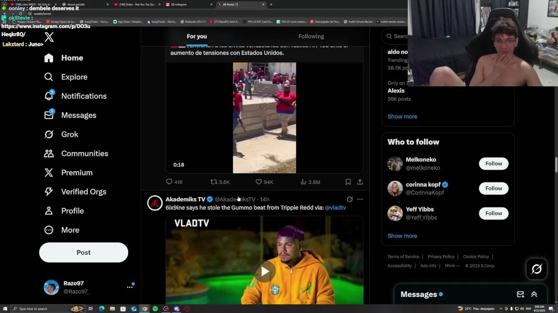Open the Akademiks TV profile name
Screen dimensions: 558x313
185,199
